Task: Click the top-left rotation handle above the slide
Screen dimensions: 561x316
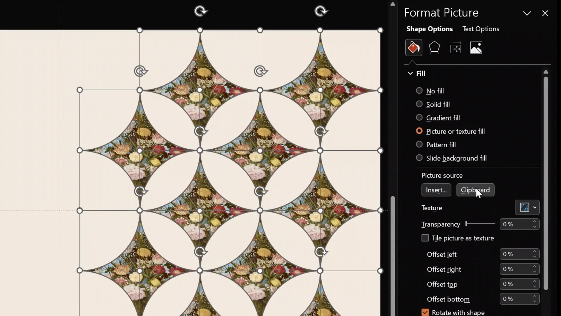Action: point(200,11)
